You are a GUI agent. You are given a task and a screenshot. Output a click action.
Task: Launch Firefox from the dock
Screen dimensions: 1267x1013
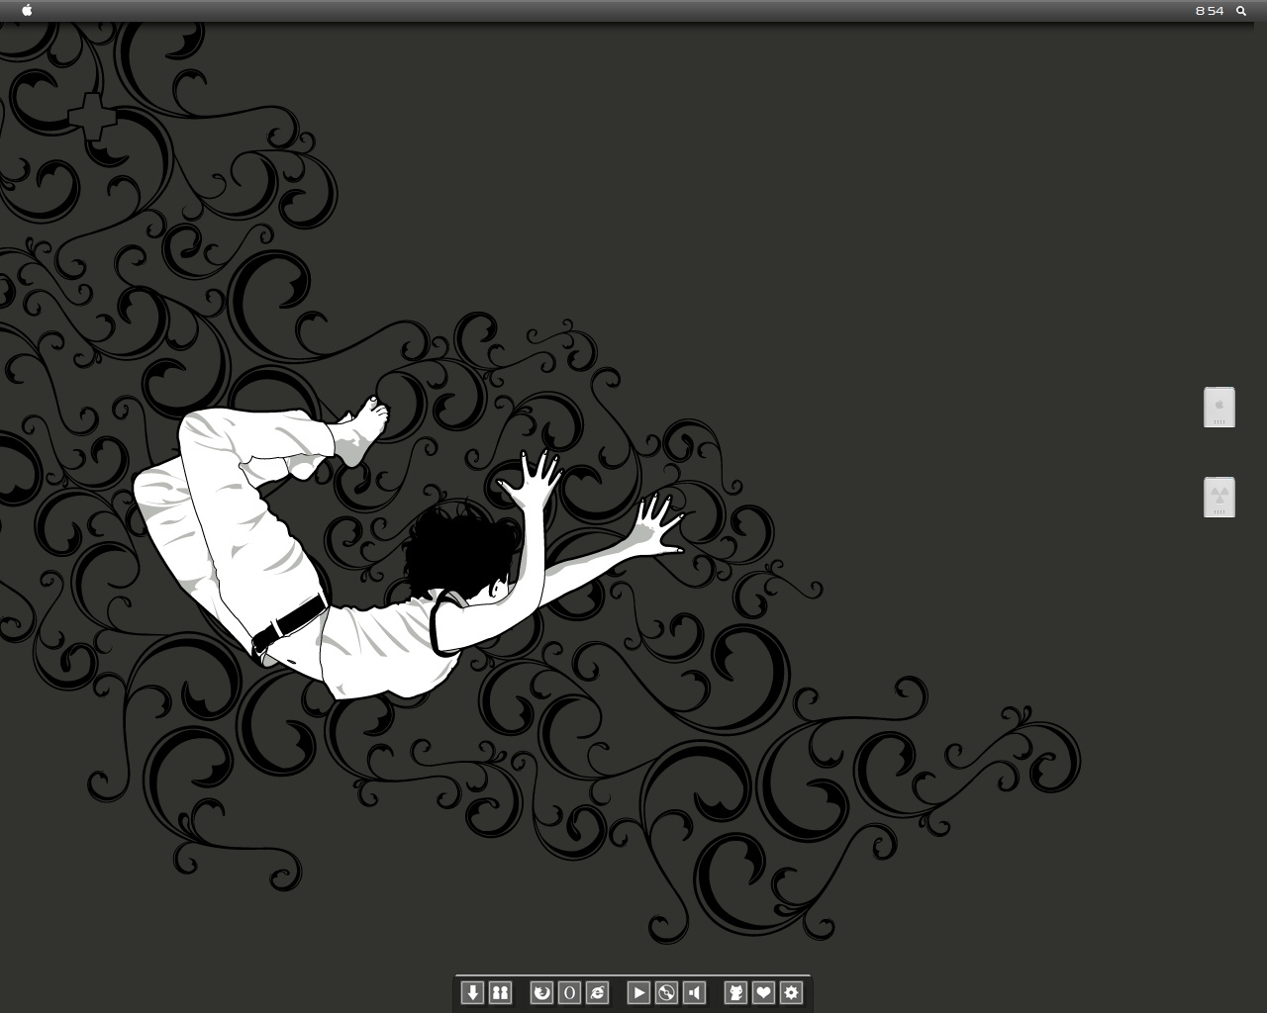point(541,992)
